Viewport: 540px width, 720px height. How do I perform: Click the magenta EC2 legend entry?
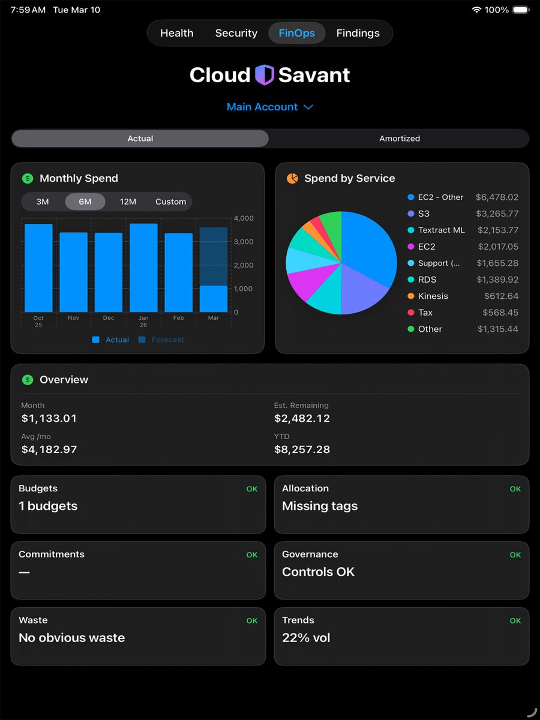pos(463,247)
